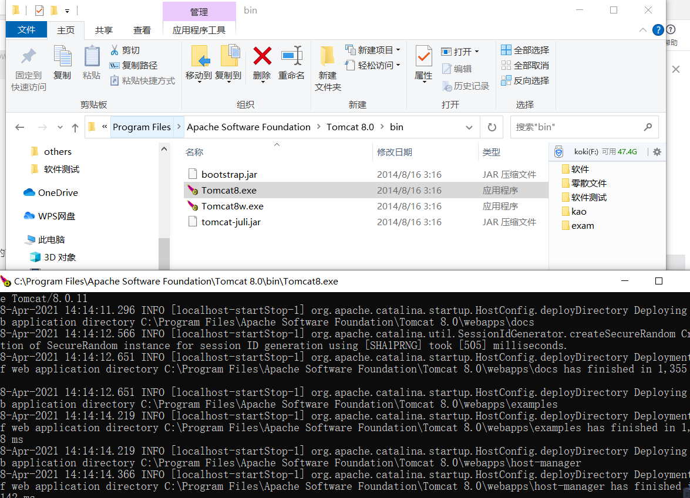Select Tomcat8.exe file
The width and height of the screenshot is (690, 498).
point(366,190)
